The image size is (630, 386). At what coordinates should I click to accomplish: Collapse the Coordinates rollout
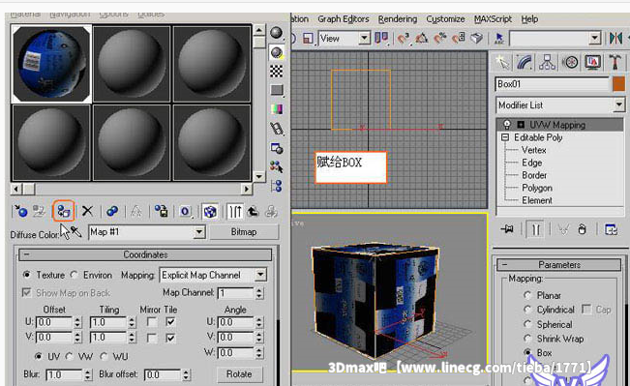[145, 254]
